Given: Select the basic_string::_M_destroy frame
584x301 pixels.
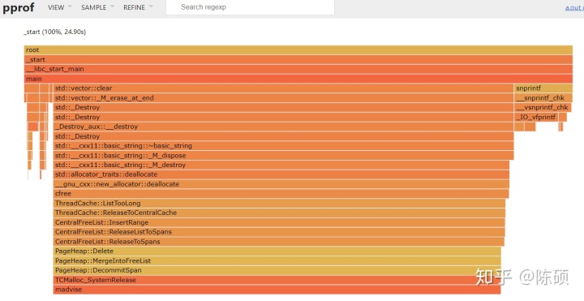Looking at the screenshot, I should click(x=281, y=165).
